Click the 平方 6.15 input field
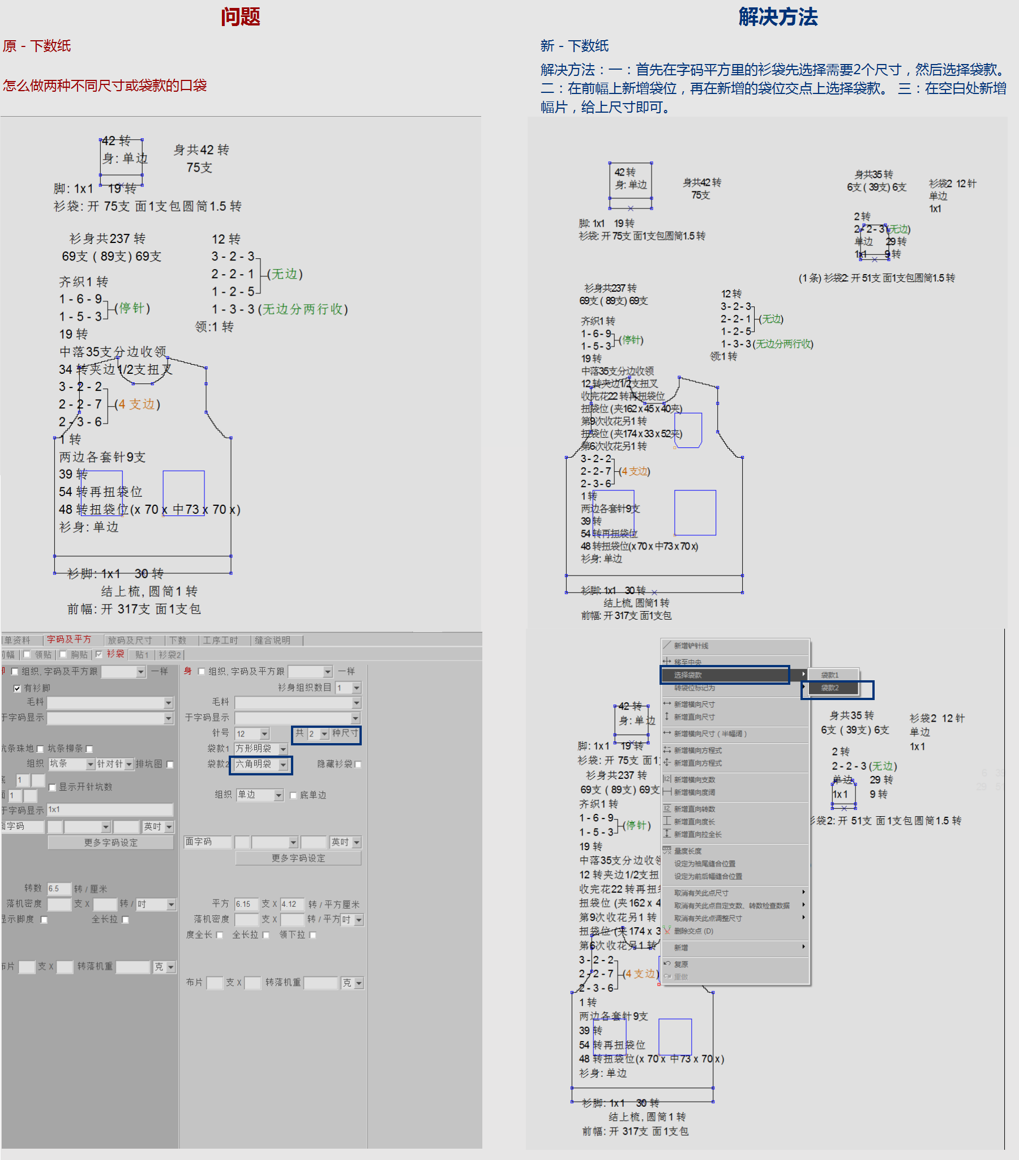 point(246,904)
